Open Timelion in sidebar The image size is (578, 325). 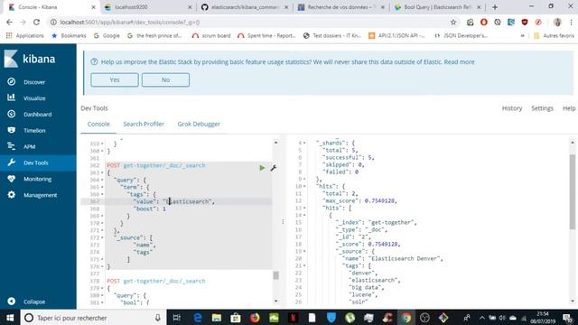34,130
